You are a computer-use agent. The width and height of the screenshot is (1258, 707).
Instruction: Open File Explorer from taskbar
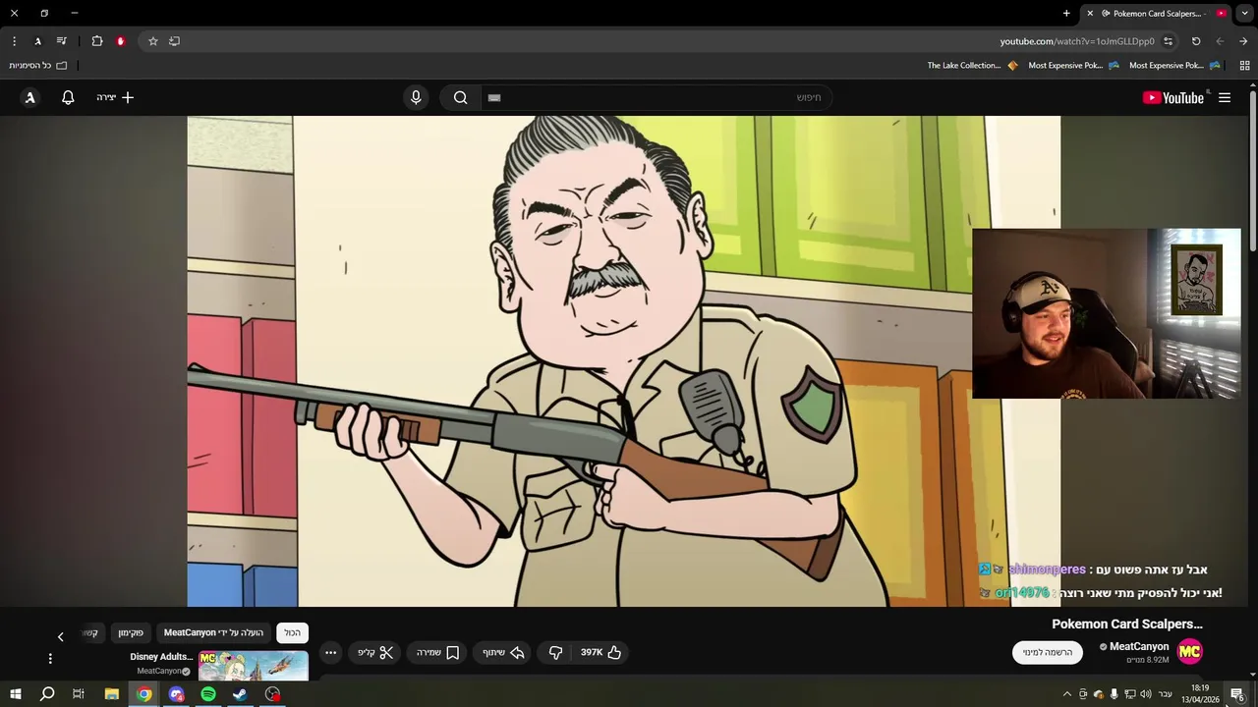111,694
